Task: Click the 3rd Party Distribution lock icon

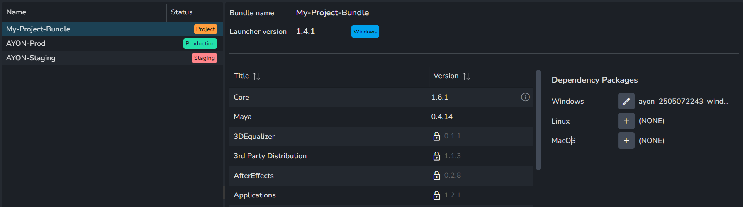Action: pyautogui.click(x=436, y=156)
